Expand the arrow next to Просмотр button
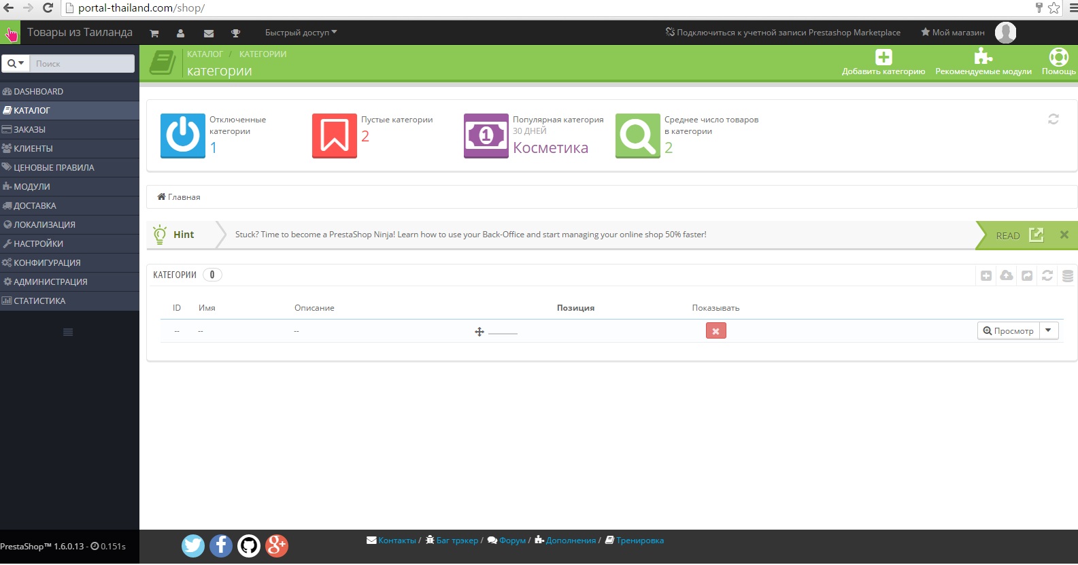Viewport: 1078px width, 565px height. click(x=1049, y=330)
